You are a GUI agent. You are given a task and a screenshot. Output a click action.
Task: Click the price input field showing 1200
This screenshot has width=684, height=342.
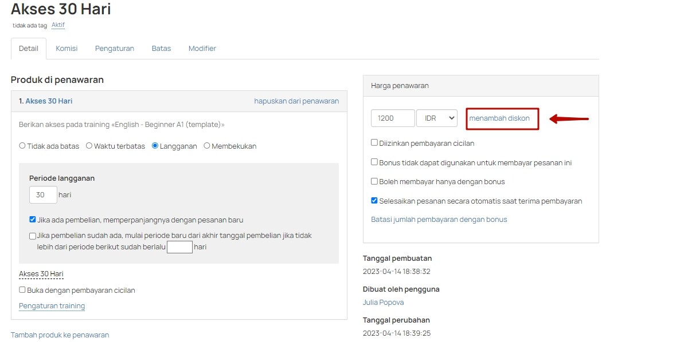(x=393, y=118)
